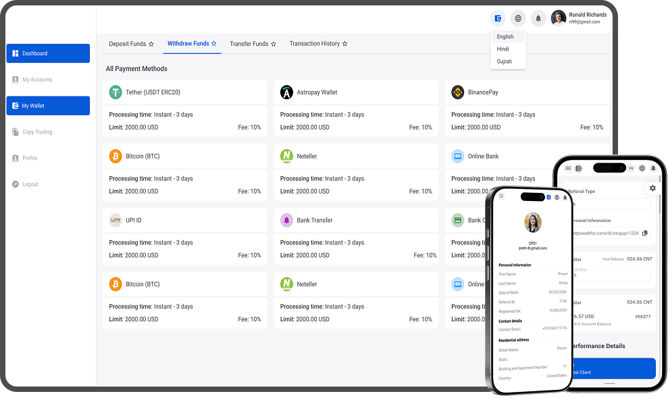Open the globe language selector icon
The height and width of the screenshot is (398, 668).
tap(518, 18)
